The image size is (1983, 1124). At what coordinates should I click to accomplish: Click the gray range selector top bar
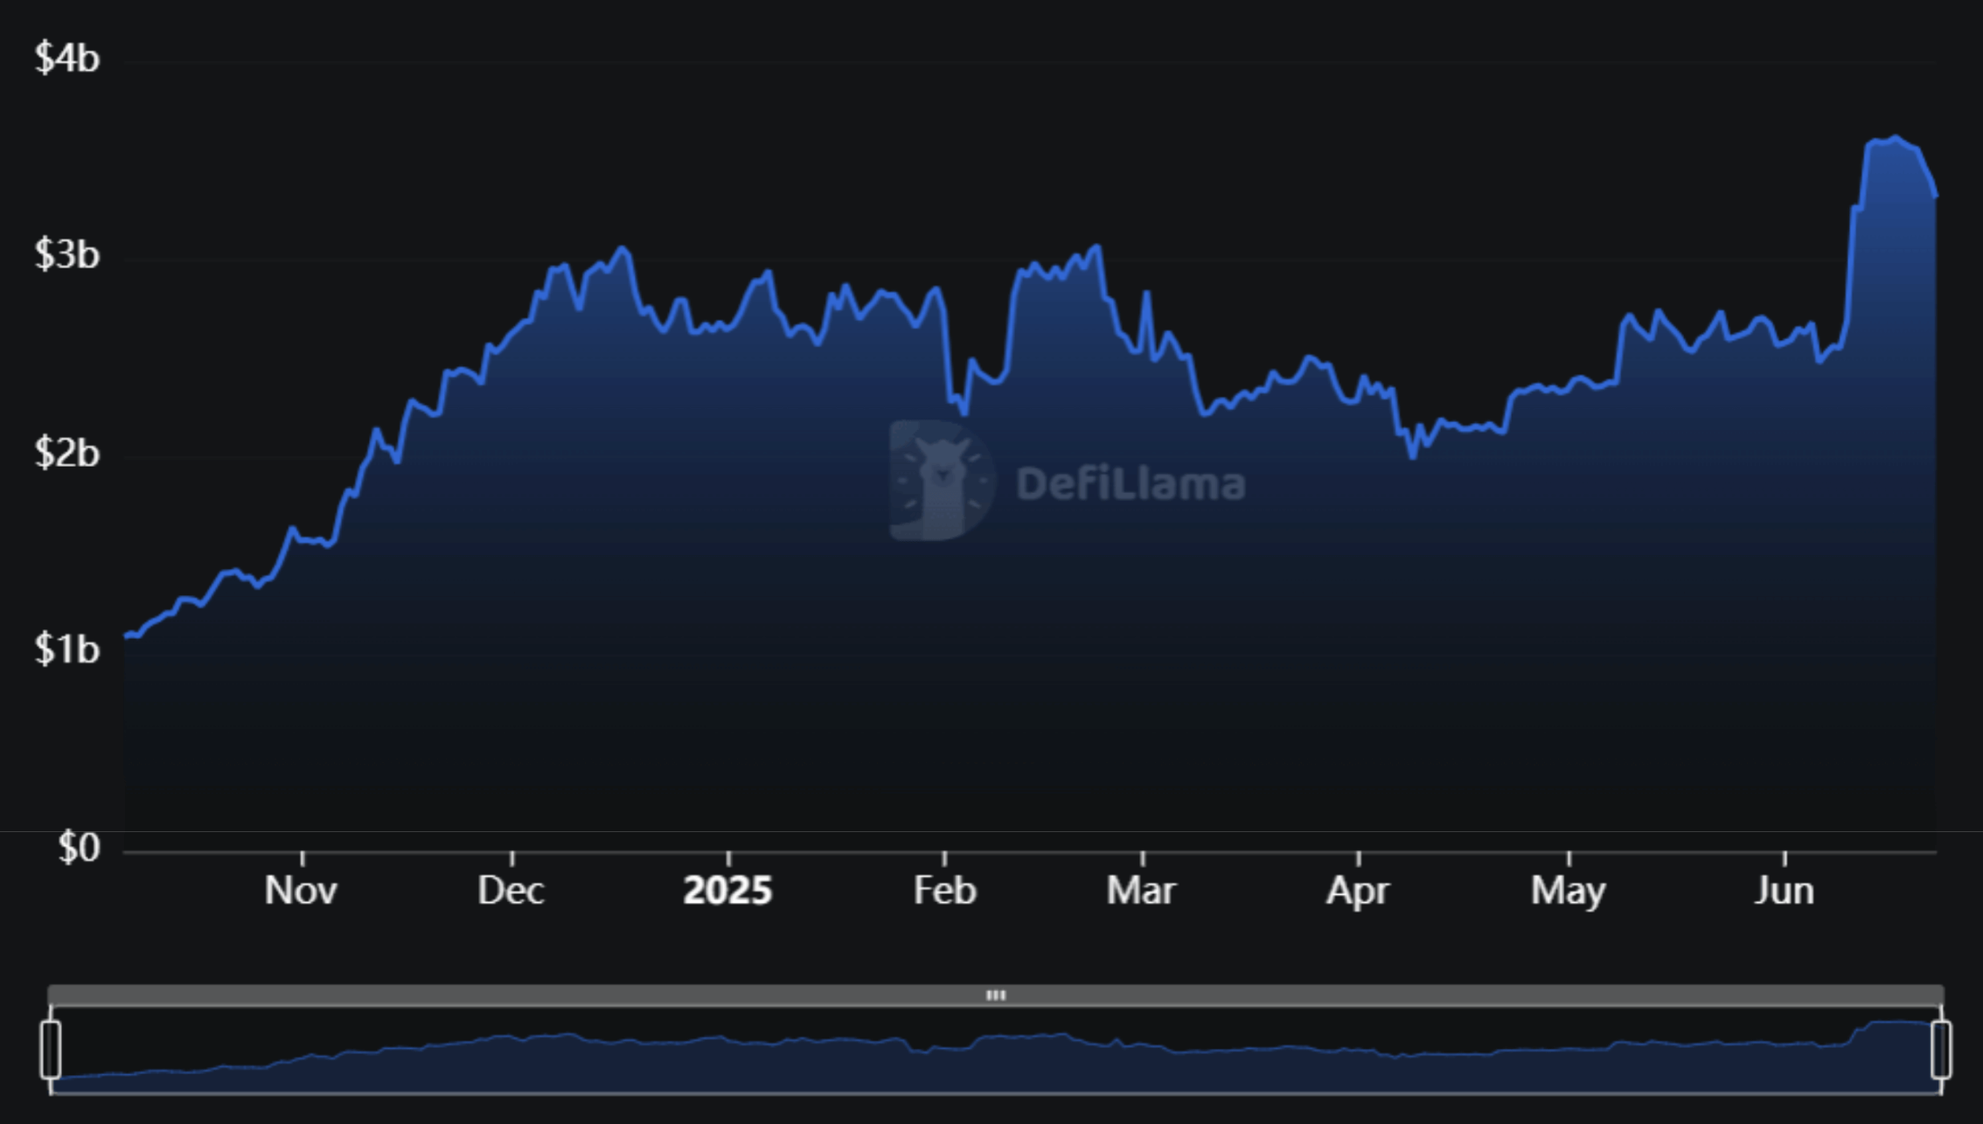pyautogui.click(x=612, y=995)
